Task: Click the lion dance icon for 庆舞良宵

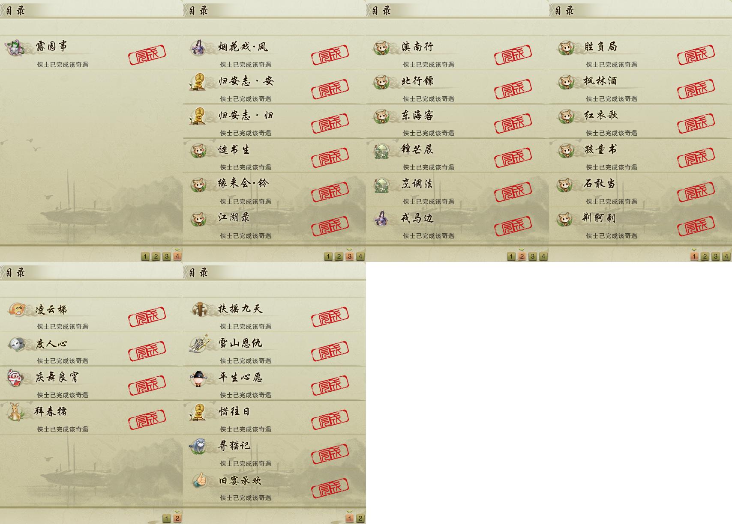Action: click(15, 378)
